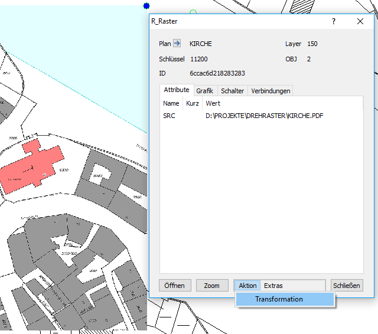Viewport: 378px width, 334px height.
Task: Click the green circle marker on map
Action: click(193, 12)
